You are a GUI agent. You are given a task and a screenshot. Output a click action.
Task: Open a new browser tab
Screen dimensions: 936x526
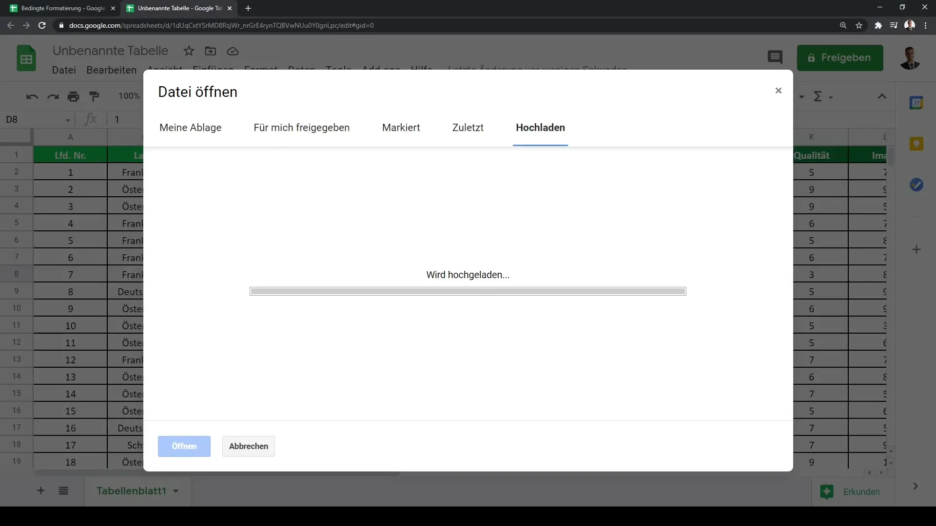click(x=248, y=8)
